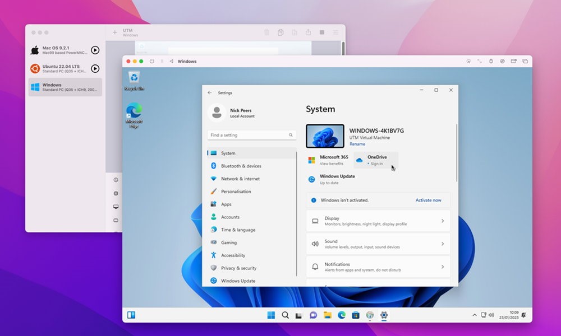Screen dimensions: 561x336
Task: Open the Windows Start menu
Action: point(271,315)
